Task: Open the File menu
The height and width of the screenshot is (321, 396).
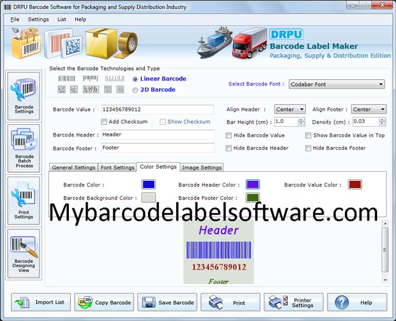Action: pos(15,19)
